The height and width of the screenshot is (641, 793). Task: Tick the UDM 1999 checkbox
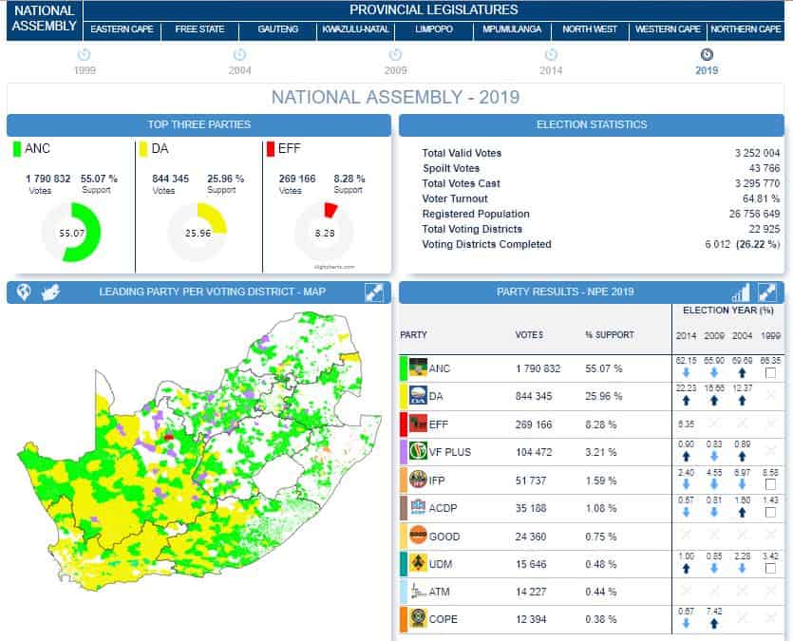pos(770,568)
